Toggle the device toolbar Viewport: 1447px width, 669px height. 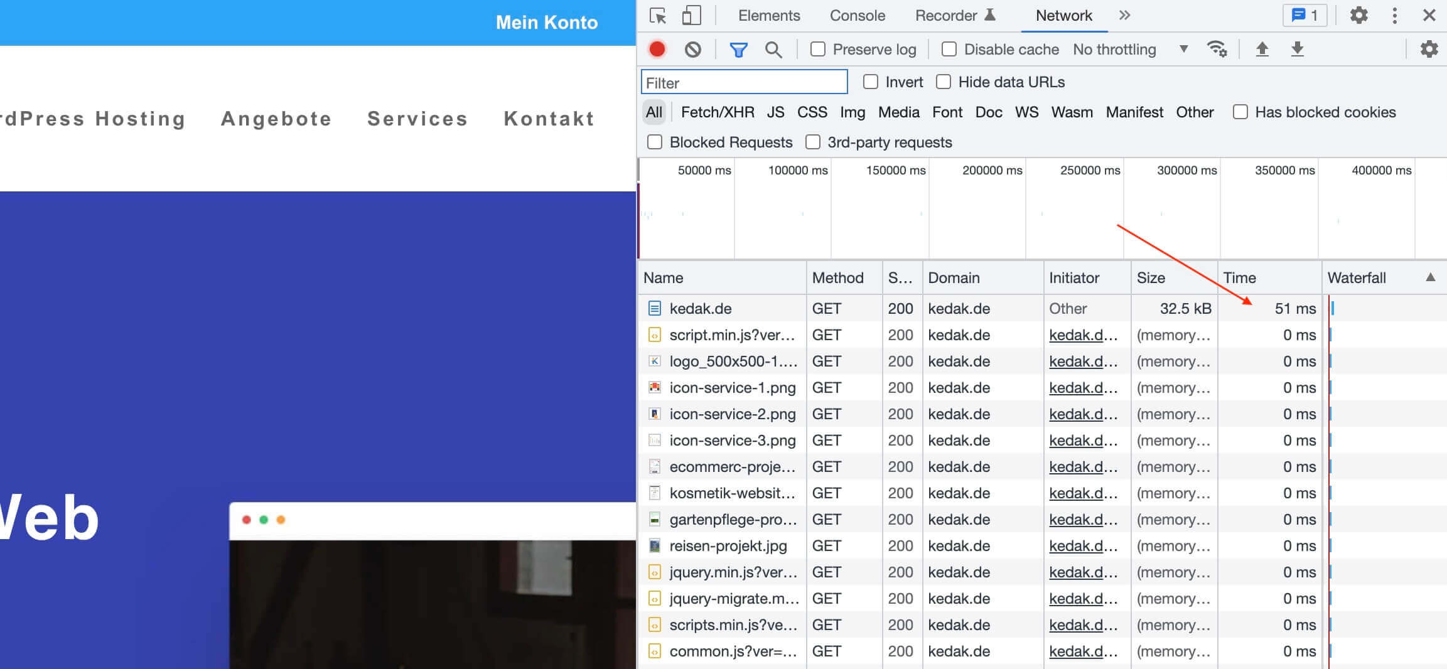pyautogui.click(x=691, y=15)
